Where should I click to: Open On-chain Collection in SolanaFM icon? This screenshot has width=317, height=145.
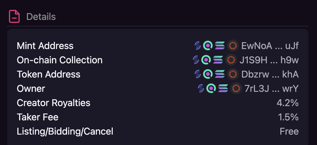click(x=196, y=60)
